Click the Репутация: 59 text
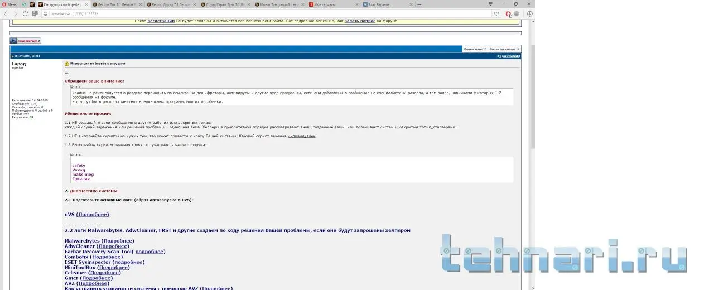The height and width of the screenshot is (290, 714). (23, 117)
